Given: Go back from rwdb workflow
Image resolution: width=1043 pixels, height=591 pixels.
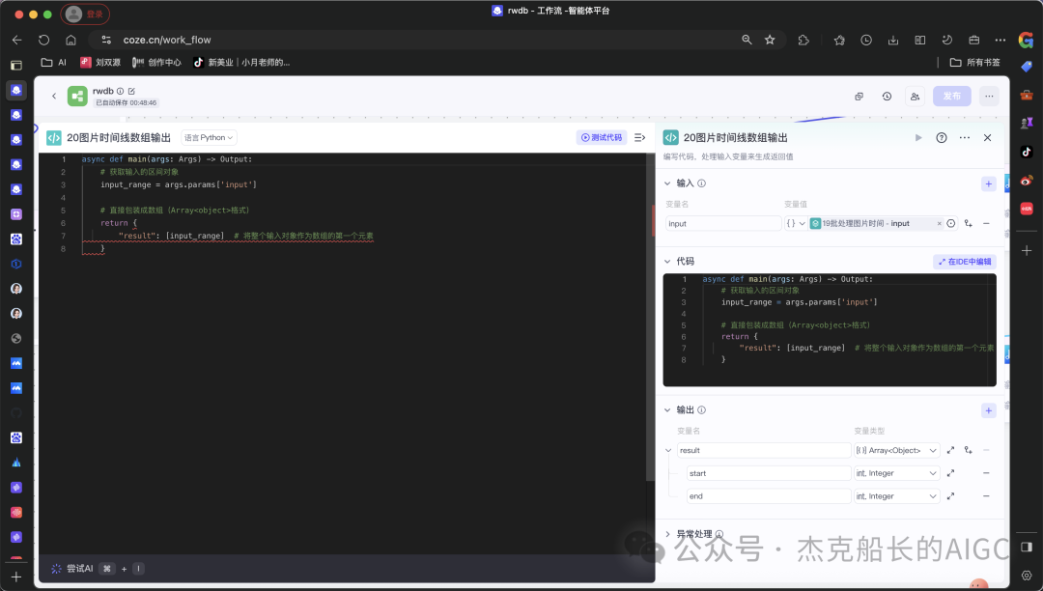Looking at the screenshot, I should click(54, 97).
